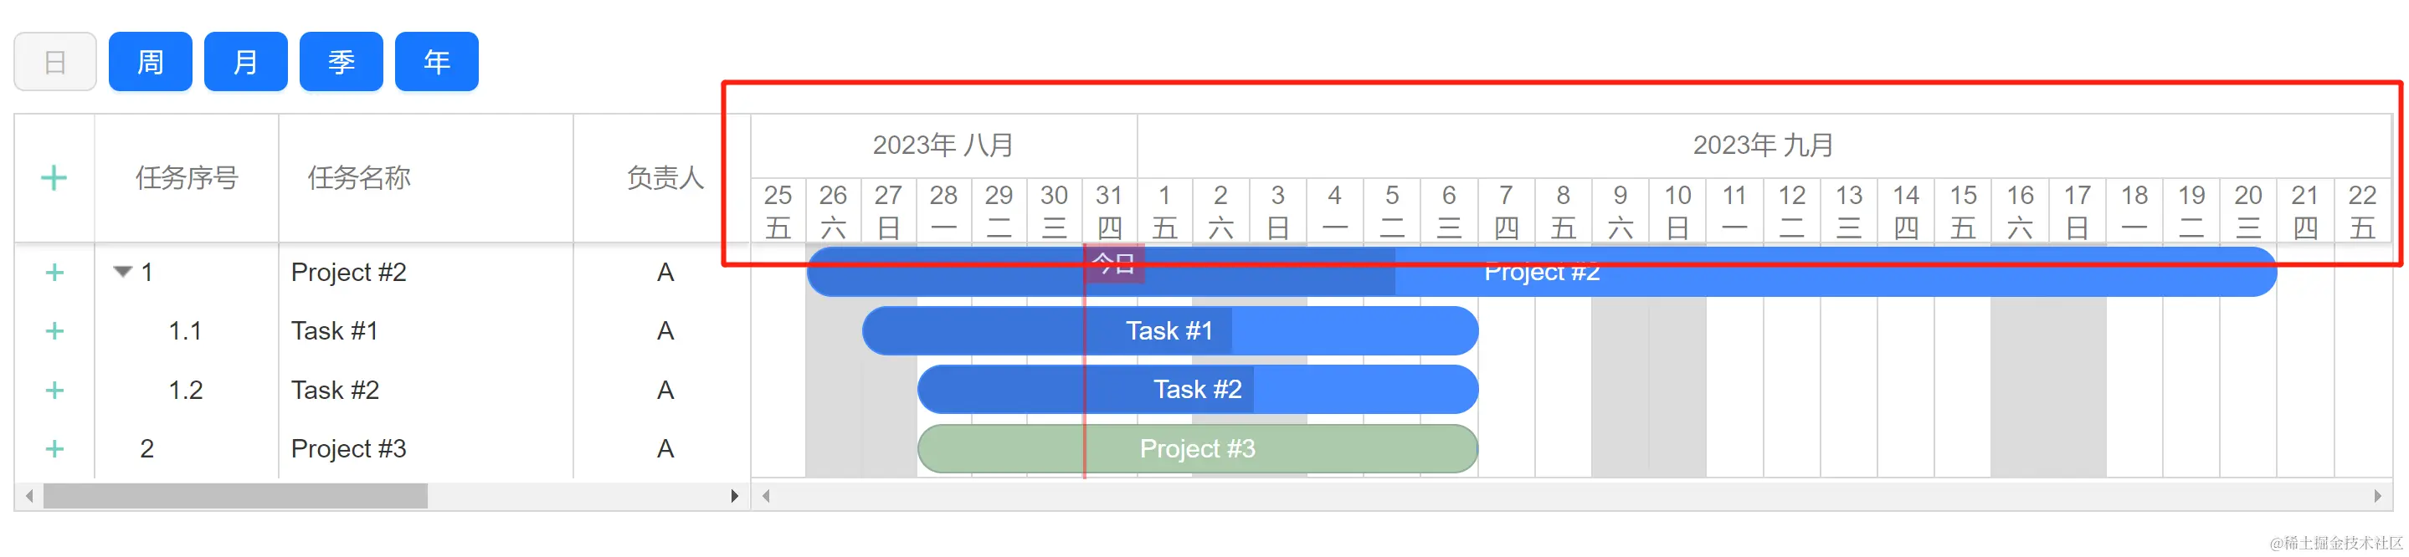Click the plus icon in the Task #2 row
Image resolution: width=2409 pixels, height=557 pixels.
(x=54, y=390)
